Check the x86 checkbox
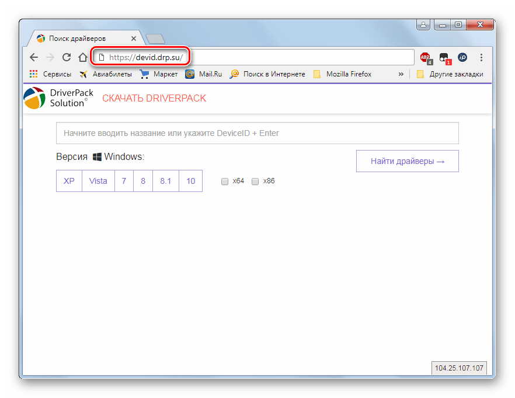Screen dimensions: 515x398 click(255, 181)
